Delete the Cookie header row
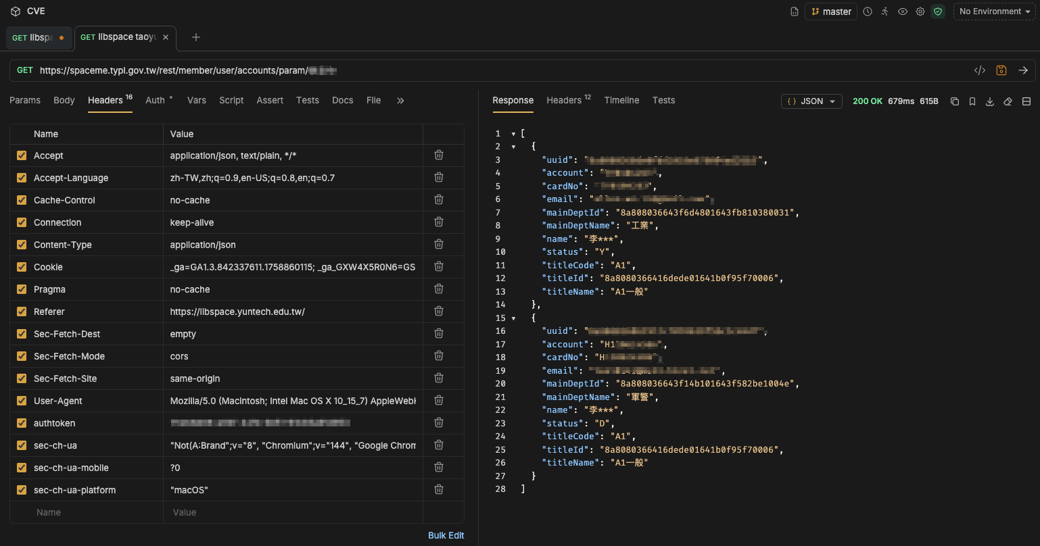 [439, 267]
